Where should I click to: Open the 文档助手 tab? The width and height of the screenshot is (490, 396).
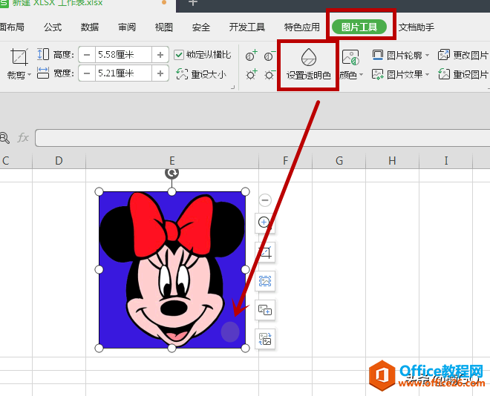[416, 27]
